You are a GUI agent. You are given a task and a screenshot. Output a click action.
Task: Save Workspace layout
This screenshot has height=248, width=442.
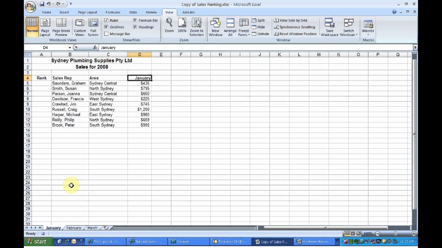[x=329, y=27]
